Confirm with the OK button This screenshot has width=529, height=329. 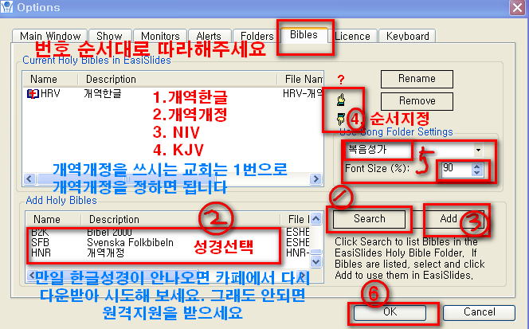click(x=390, y=312)
